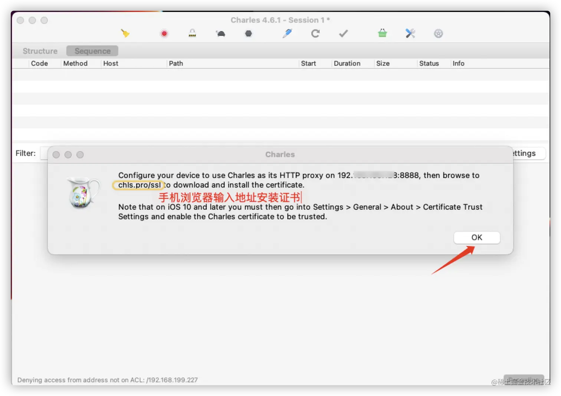Close the Charles certificate dialog
The width and height of the screenshot is (561, 396).
pos(56,155)
